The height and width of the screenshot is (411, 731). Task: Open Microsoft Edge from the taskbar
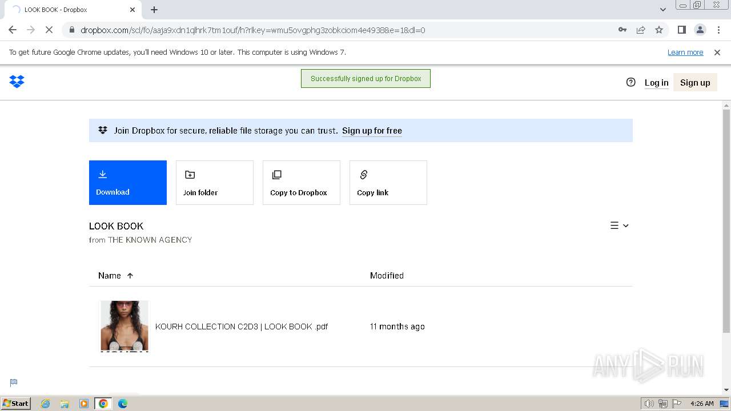pyautogui.click(x=123, y=404)
